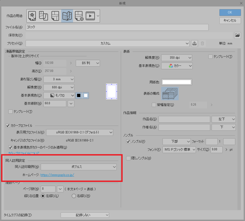Pick the Comic work type icon
The image size is (245, 221).
point(55,16)
